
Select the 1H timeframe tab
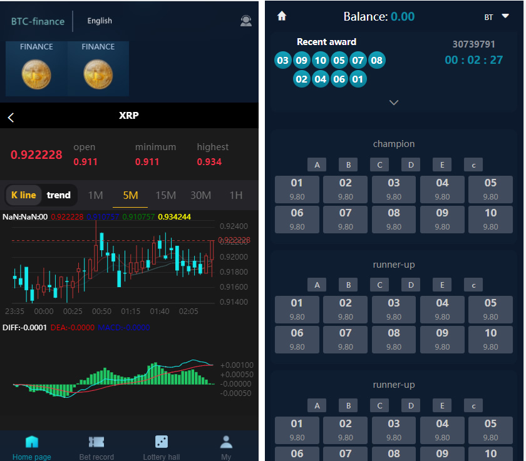[x=235, y=195]
